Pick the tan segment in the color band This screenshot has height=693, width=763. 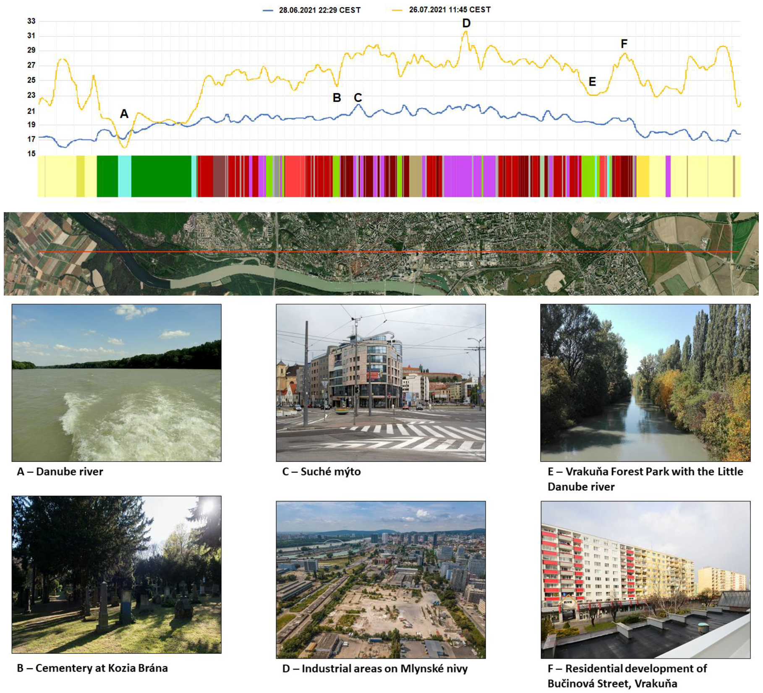[x=415, y=176]
